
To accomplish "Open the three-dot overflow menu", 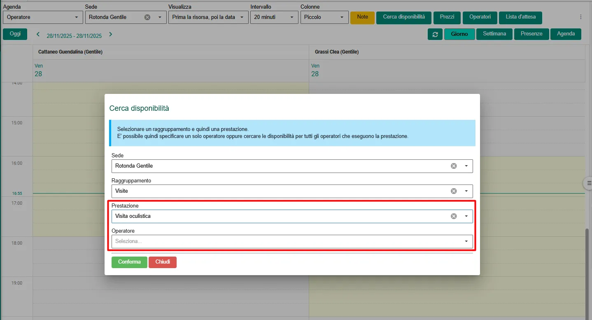I will click(580, 17).
